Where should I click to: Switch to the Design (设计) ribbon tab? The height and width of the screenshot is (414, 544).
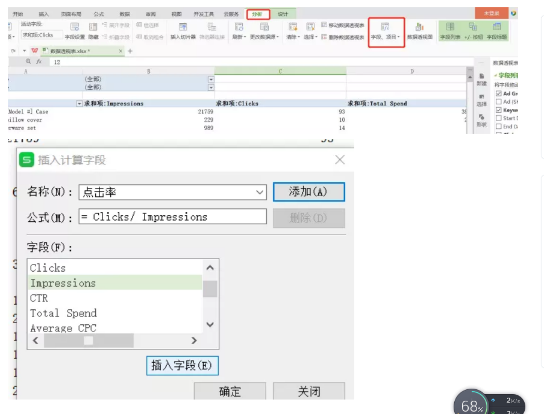pyautogui.click(x=283, y=14)
